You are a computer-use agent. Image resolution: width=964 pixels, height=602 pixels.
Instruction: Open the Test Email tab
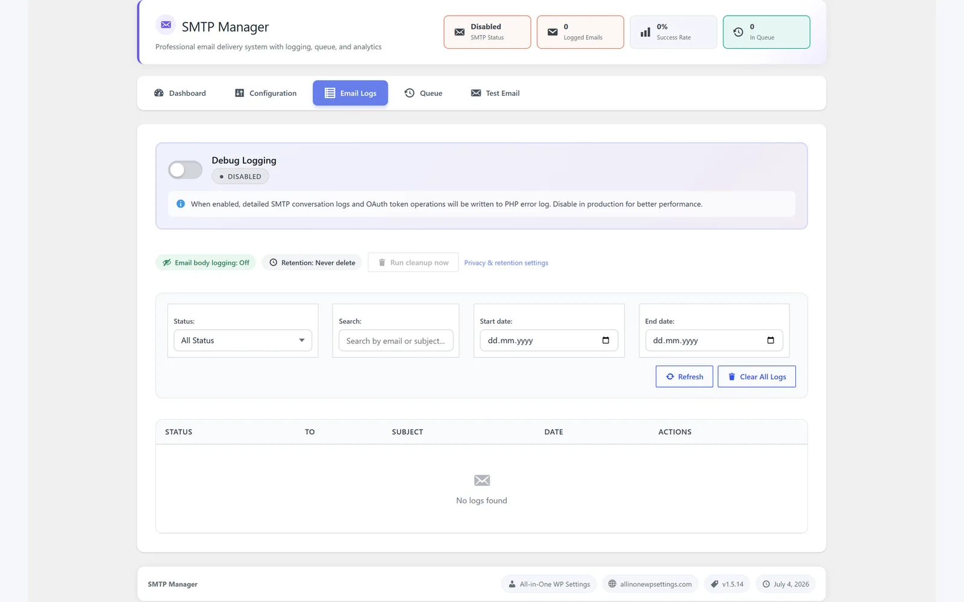click(x=495, y=93)
